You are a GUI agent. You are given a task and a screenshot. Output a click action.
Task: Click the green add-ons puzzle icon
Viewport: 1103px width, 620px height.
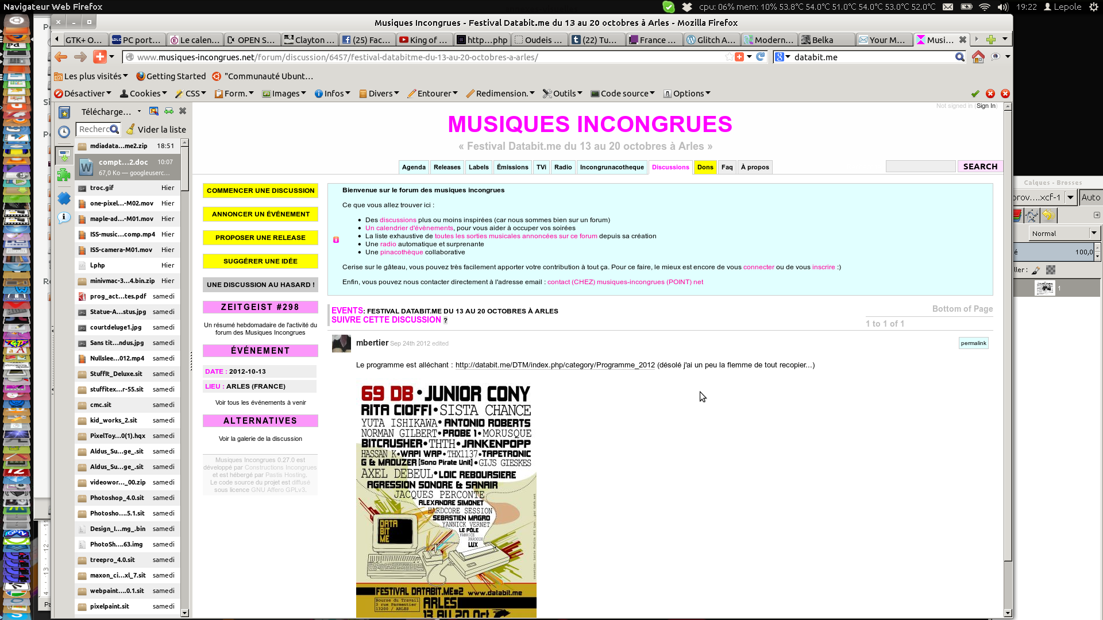pyautogui.click(x=64, y=175)
